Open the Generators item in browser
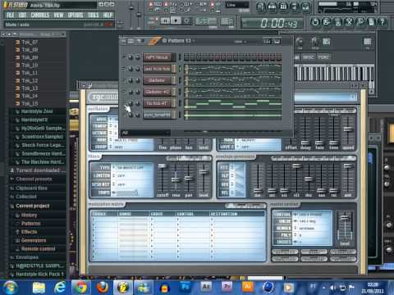Viewport: 394px width, 295px height. click(x=34, y=240)
